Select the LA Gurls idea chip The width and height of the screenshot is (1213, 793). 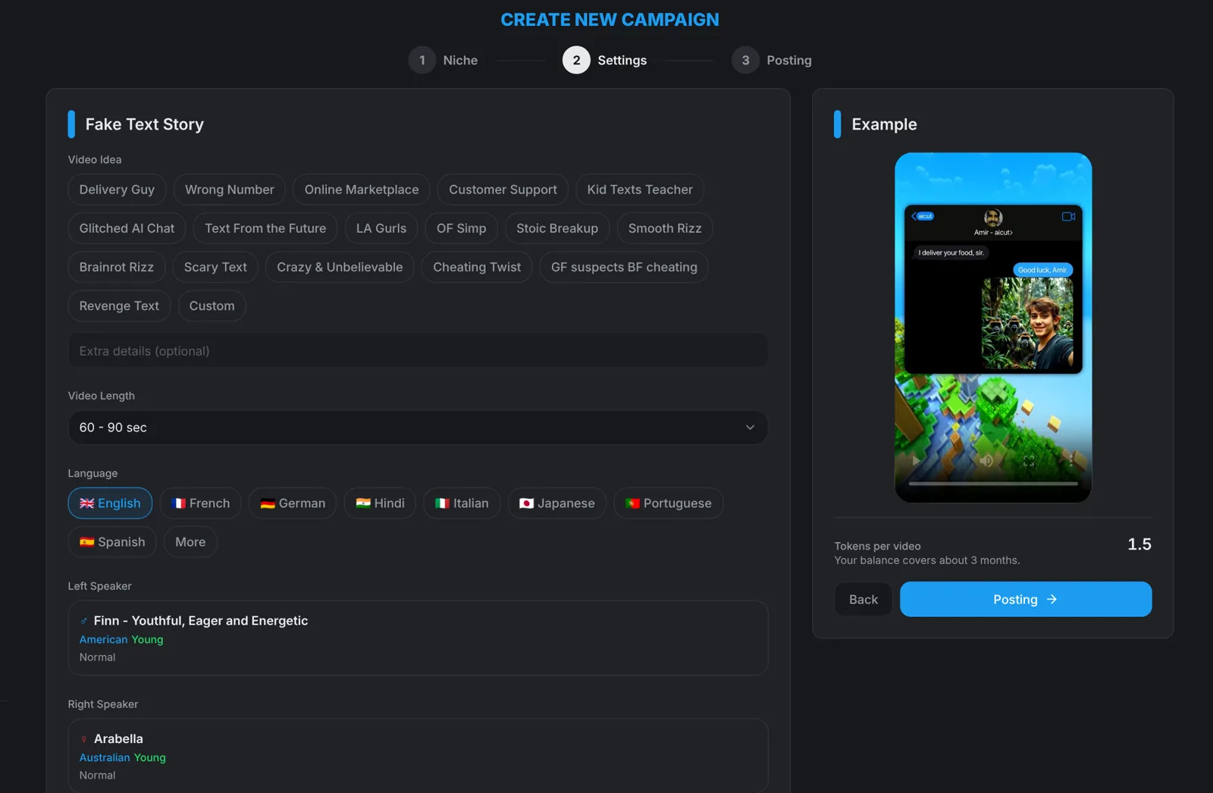381,228
